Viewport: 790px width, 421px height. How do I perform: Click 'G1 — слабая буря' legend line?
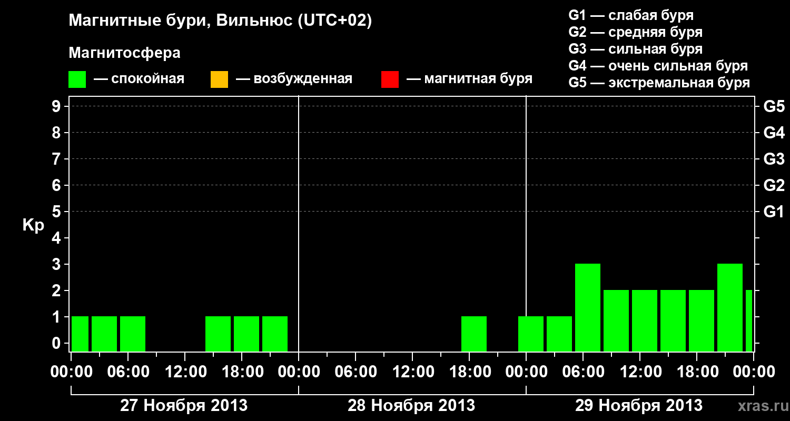[x=631, y=15]
